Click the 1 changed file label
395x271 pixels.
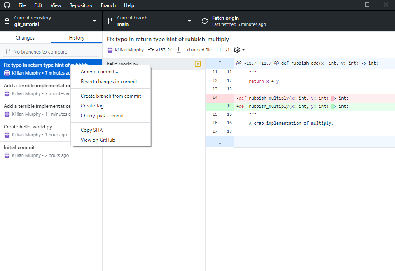198,50
